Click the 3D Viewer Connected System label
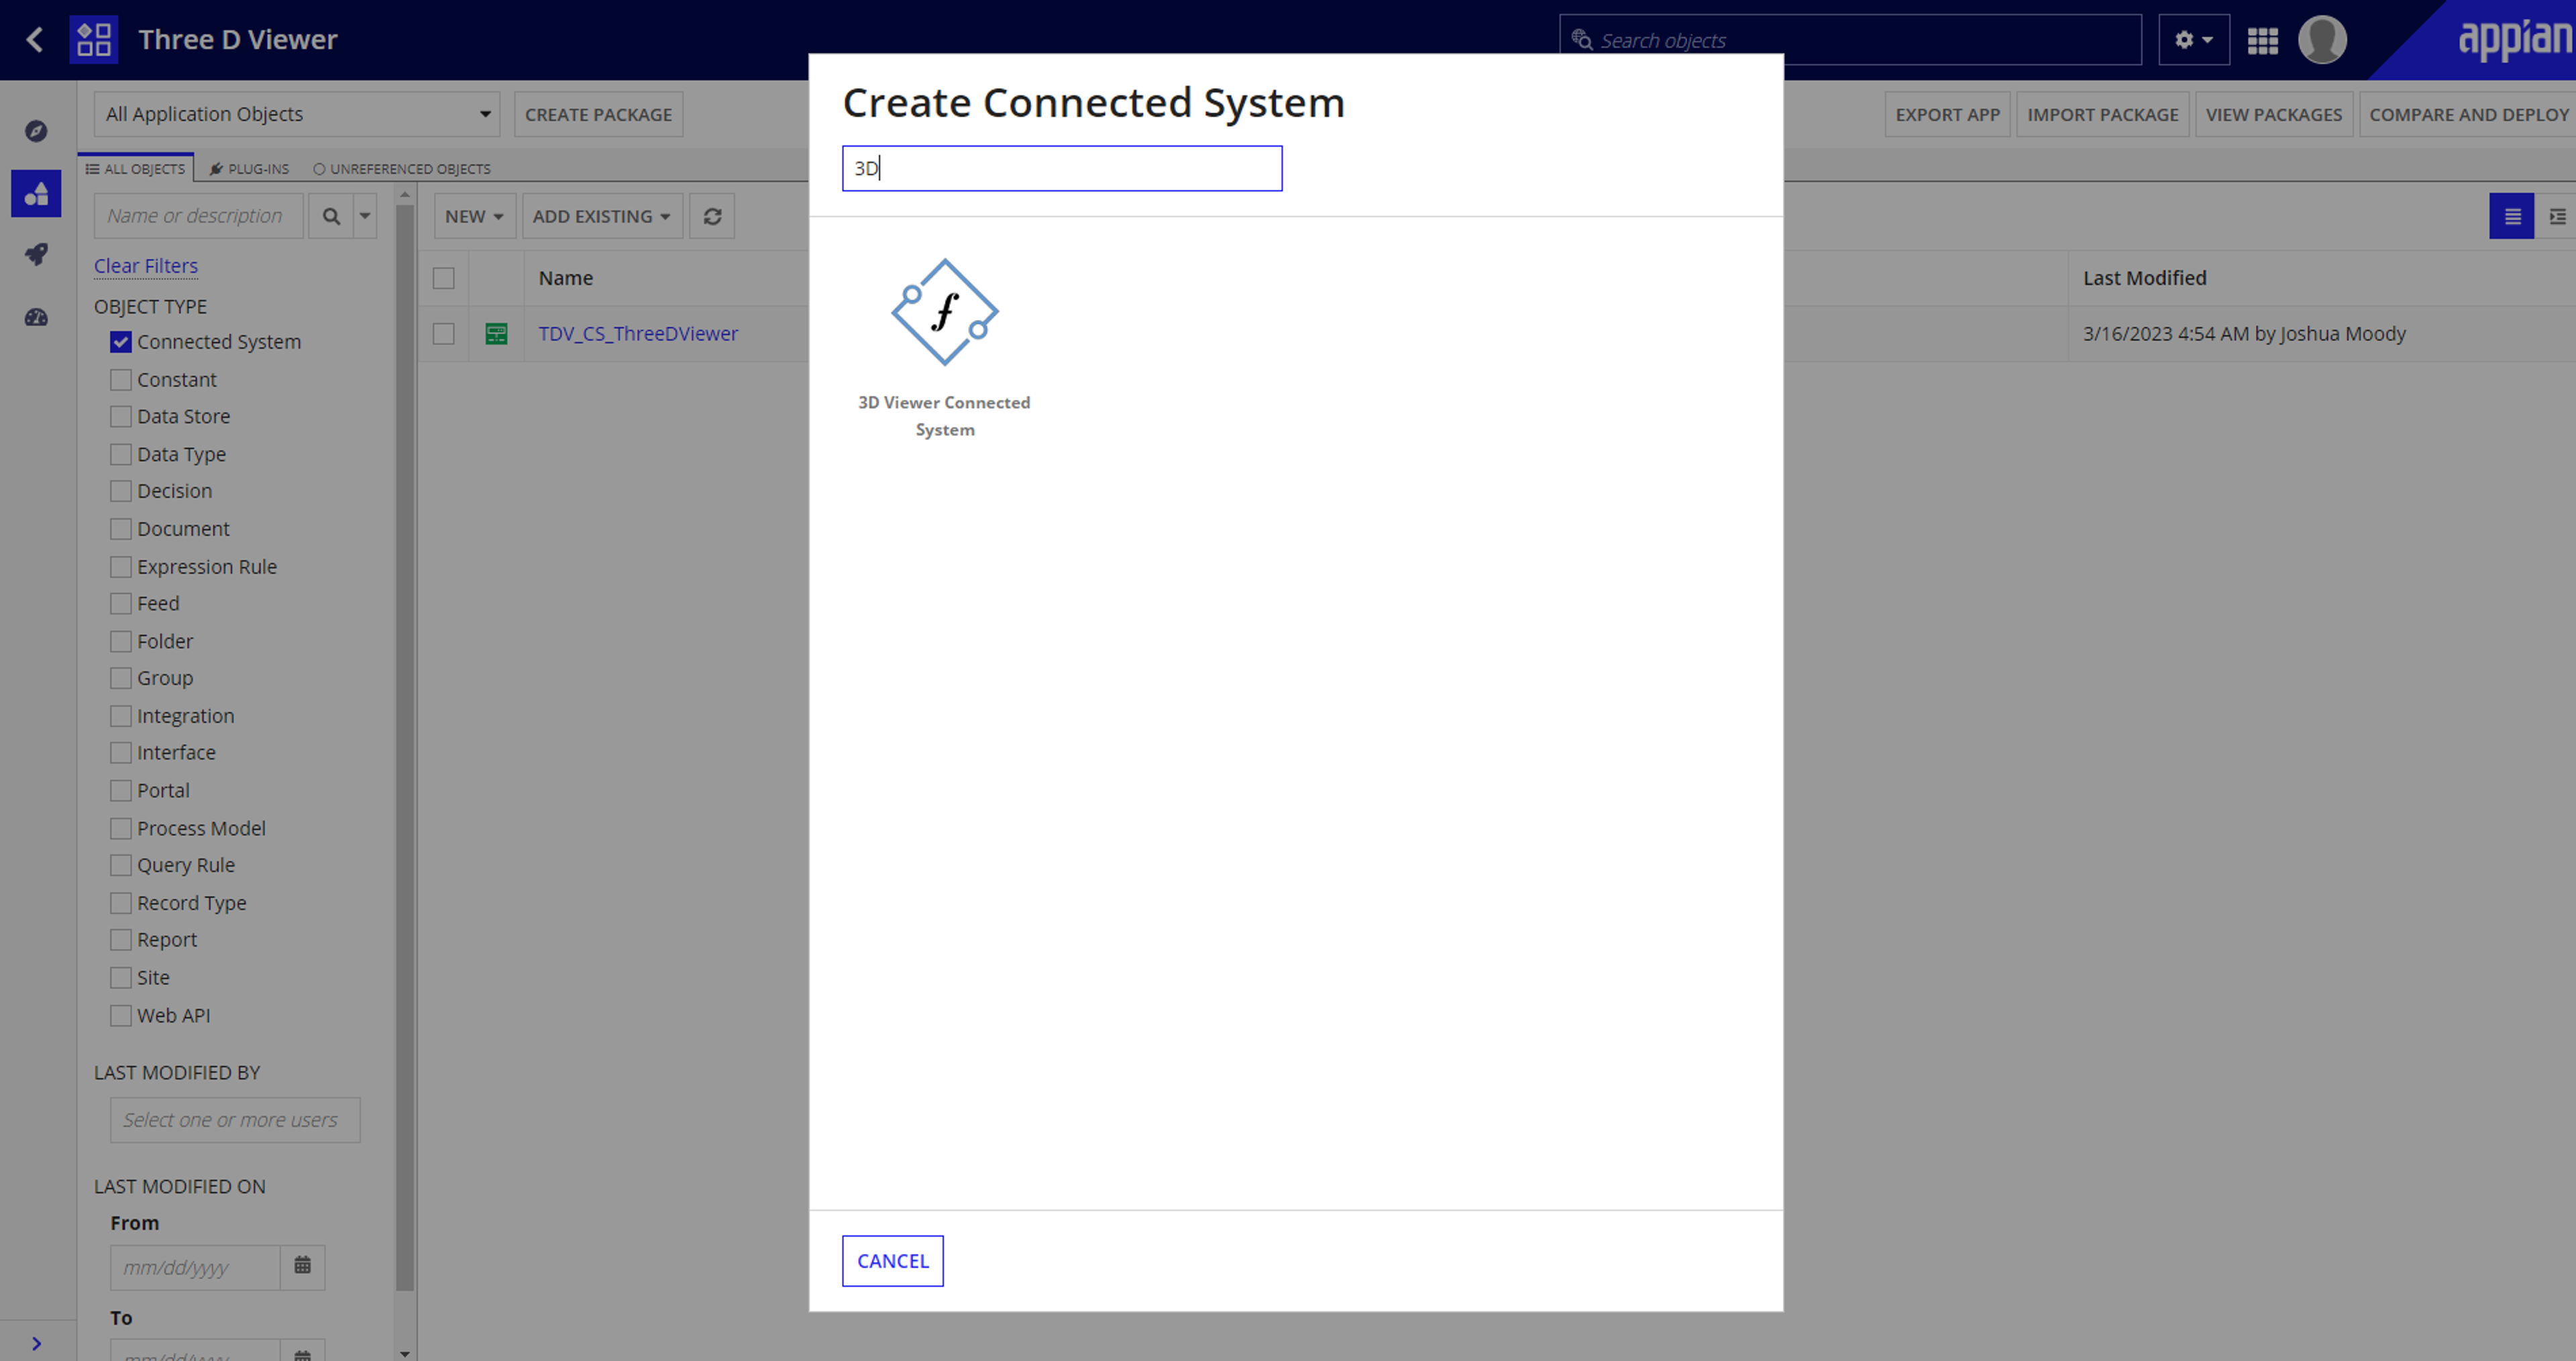The width and height of the screenshot is (2576, 1361). 944,416
